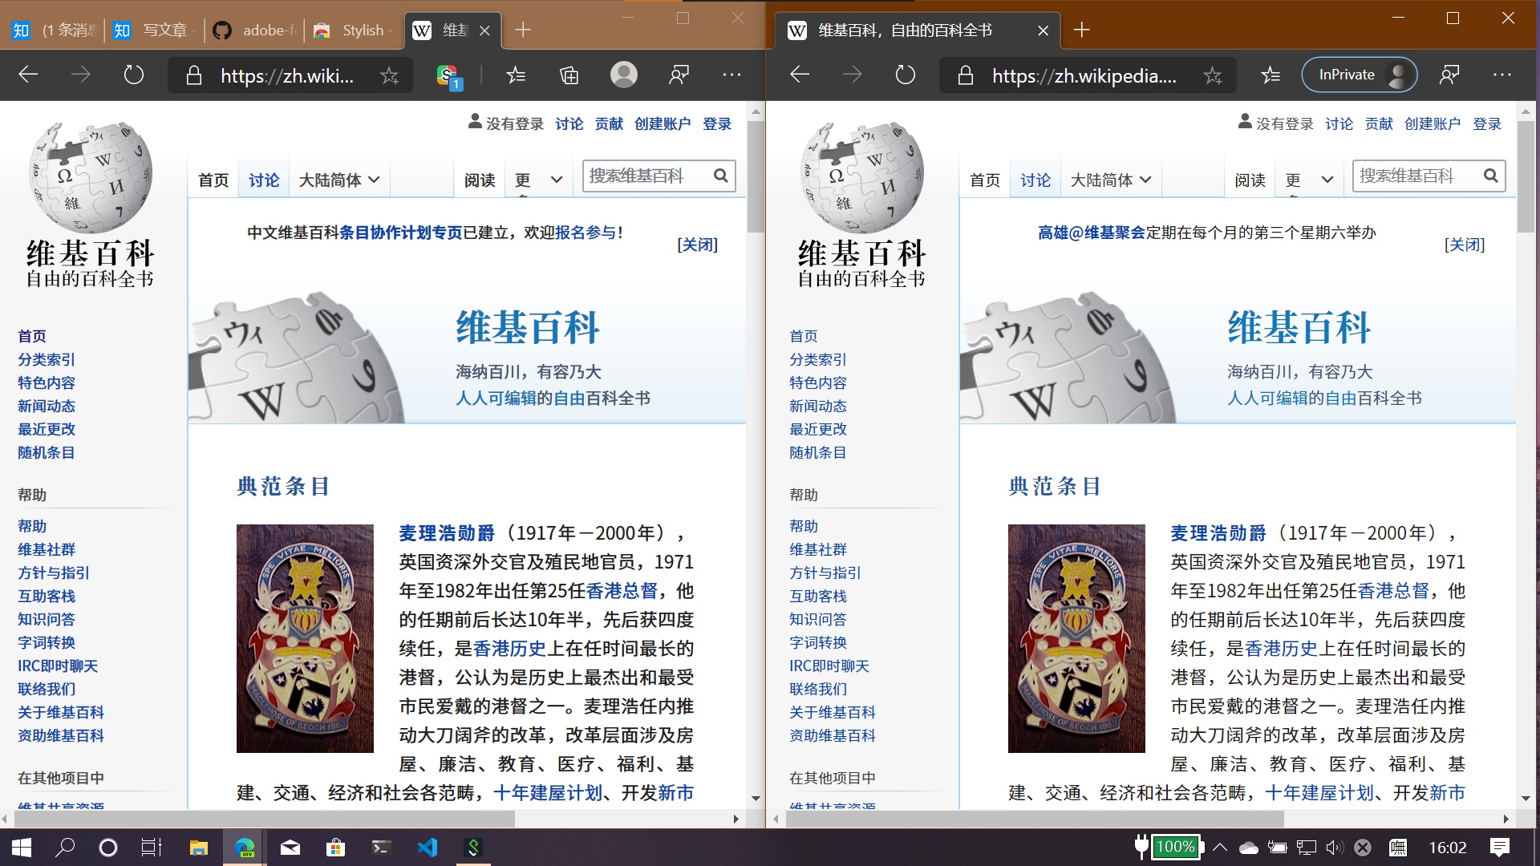The height and width of the screenshot is (866, 1540).
Task: Refresh page in left browser window
Action: pyautogui.click(x=134, y=75)
